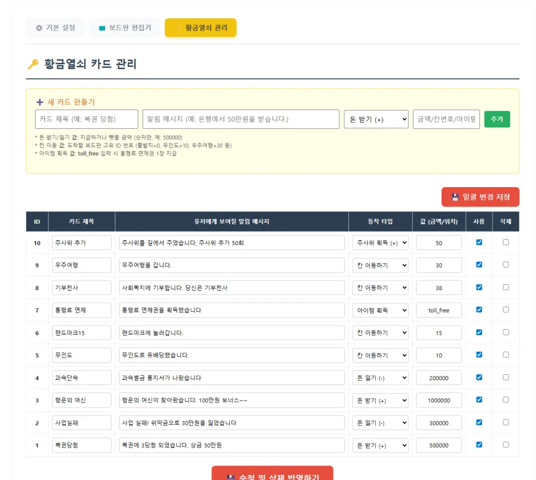Open the 돈 잃기 (-) dropdown for 사업실패

[381, 423]
